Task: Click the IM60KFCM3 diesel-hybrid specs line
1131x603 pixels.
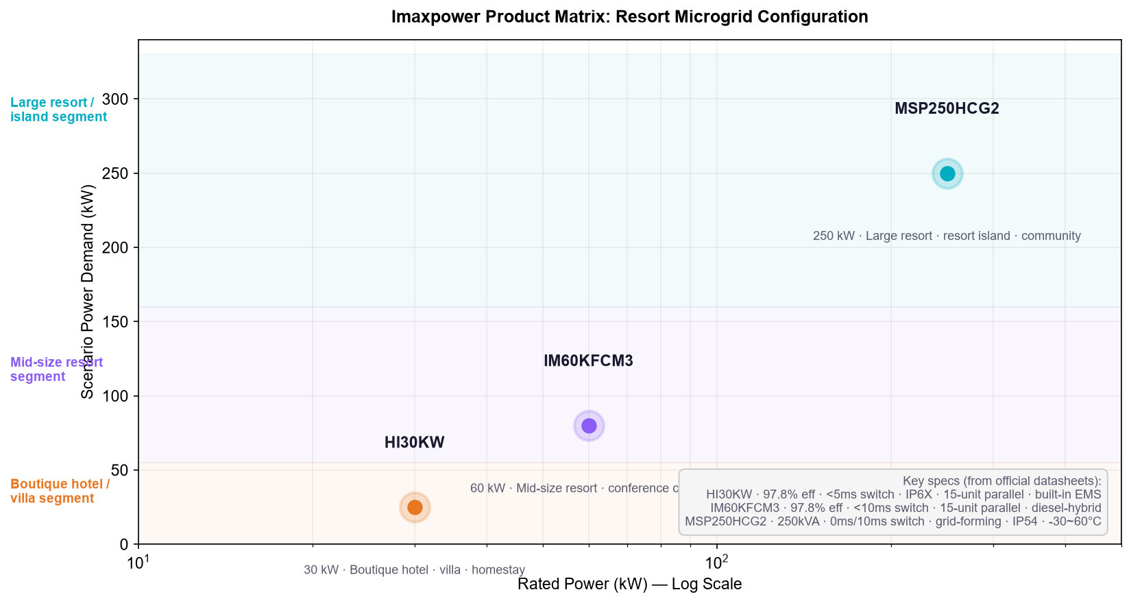Action: tap(905, 508)
